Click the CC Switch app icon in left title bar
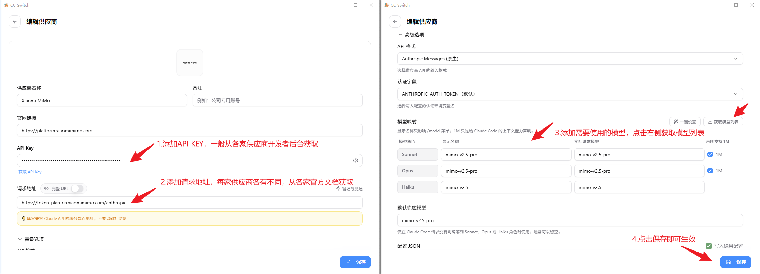Viewport: 760px width, 274px height. coord(6,5)
